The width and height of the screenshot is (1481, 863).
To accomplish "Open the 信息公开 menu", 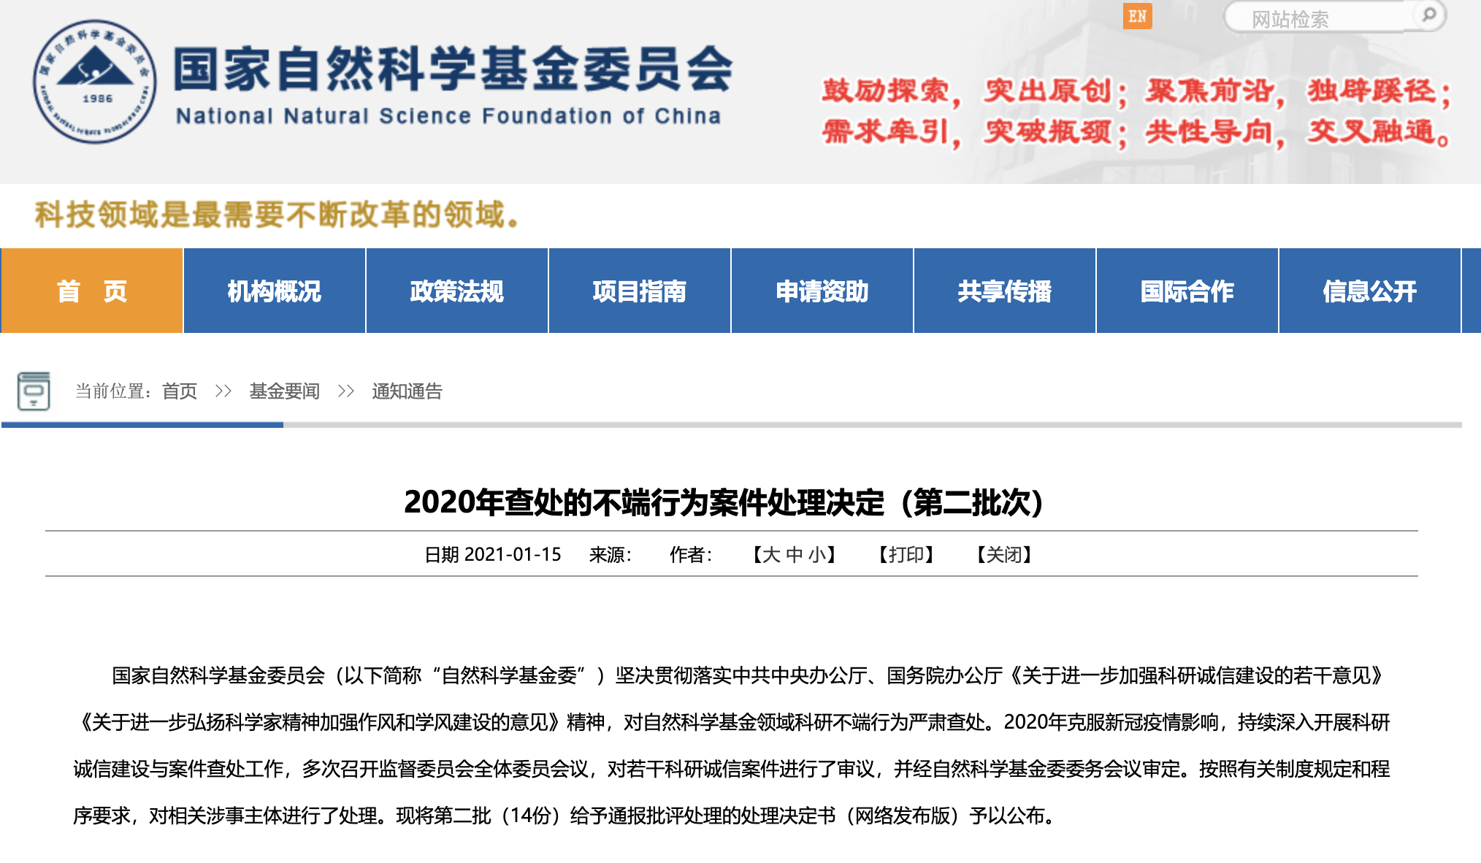I will [1370, 291].
